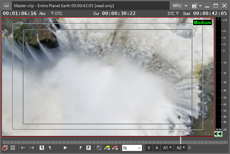Toggle the V video track button
Image resolution: width=230 pixels, height=154 pixels.
click(149, 148)
